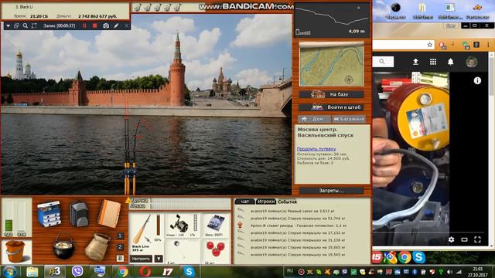Toggle YouTube fullscreen mode
The height and width of the screenshot is (278, 495).
pos(477,239)
